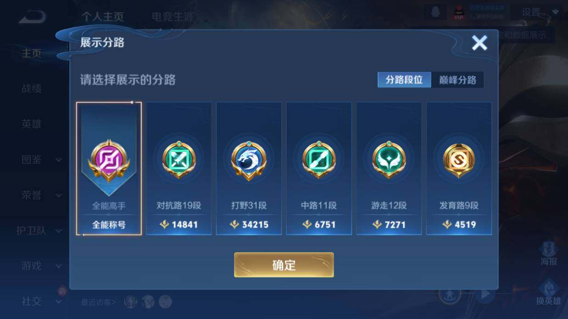568x319 pixels.
Task: Confirm with the 确定 button
Action: click(x=284, y=265)
